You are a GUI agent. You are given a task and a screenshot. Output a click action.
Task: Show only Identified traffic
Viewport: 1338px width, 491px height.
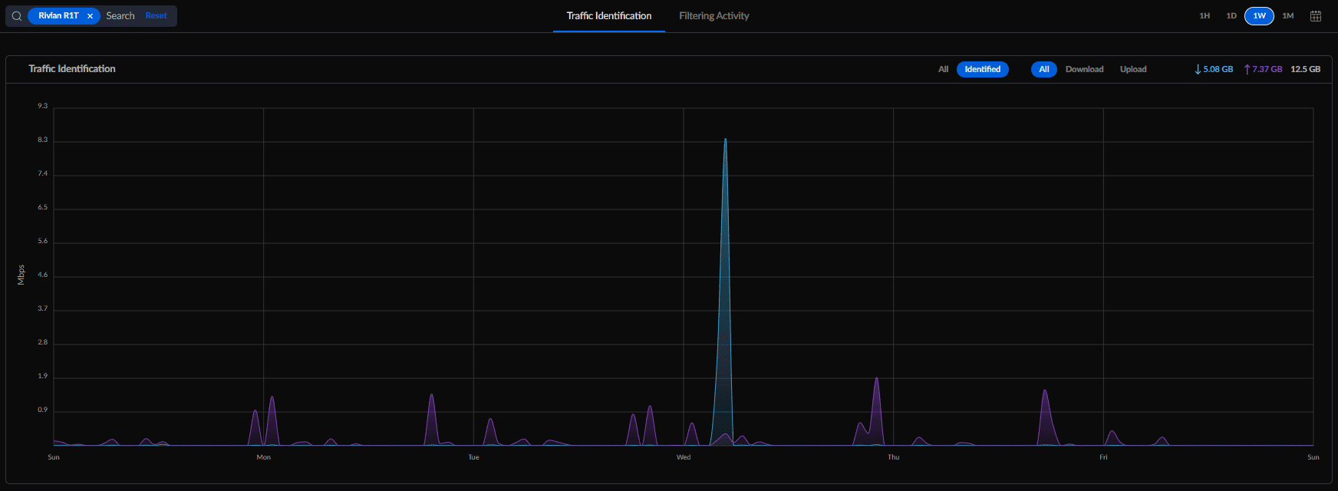click(983, 69)
